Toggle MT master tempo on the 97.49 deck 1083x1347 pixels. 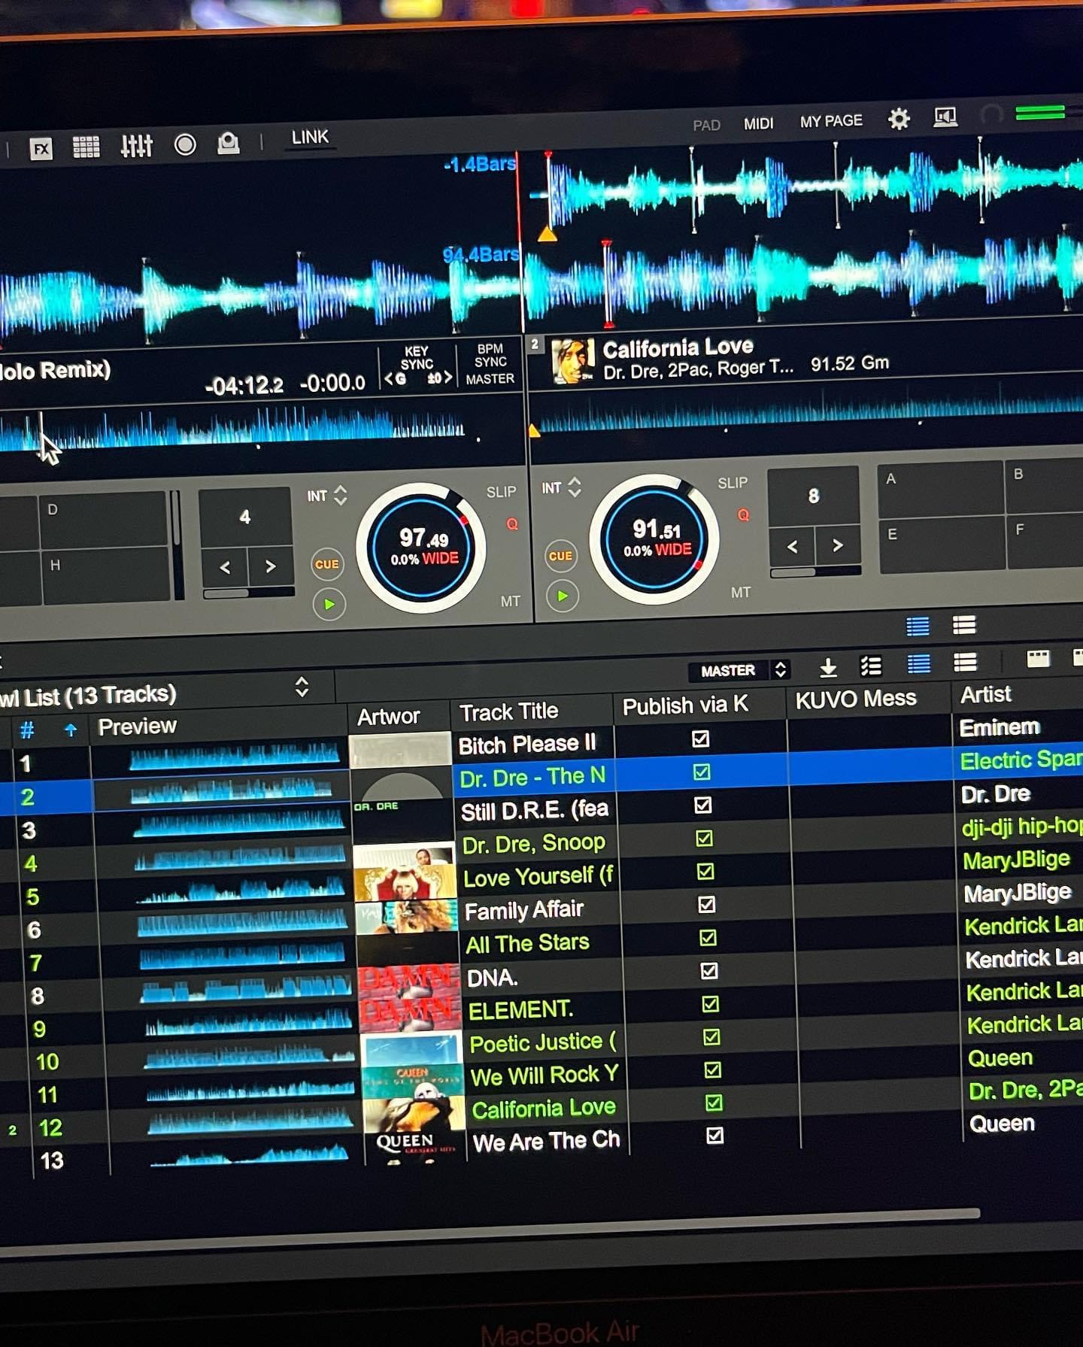pos(510,601)
